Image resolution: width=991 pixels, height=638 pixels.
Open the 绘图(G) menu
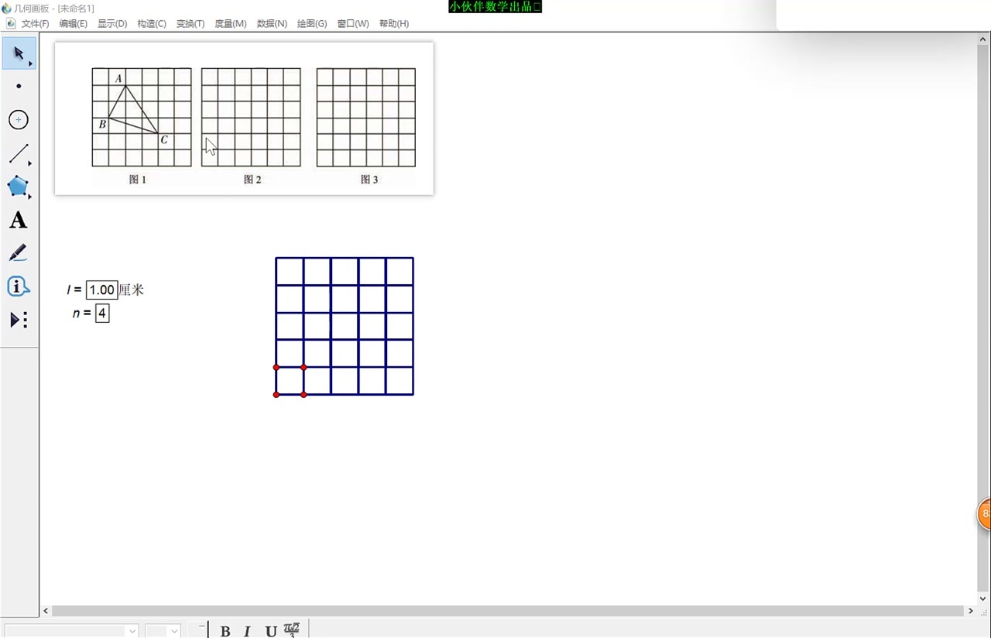312,23
